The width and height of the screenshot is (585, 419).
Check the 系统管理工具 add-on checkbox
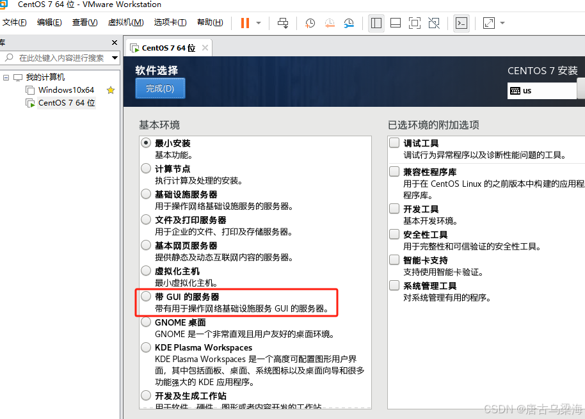[394, 285]
